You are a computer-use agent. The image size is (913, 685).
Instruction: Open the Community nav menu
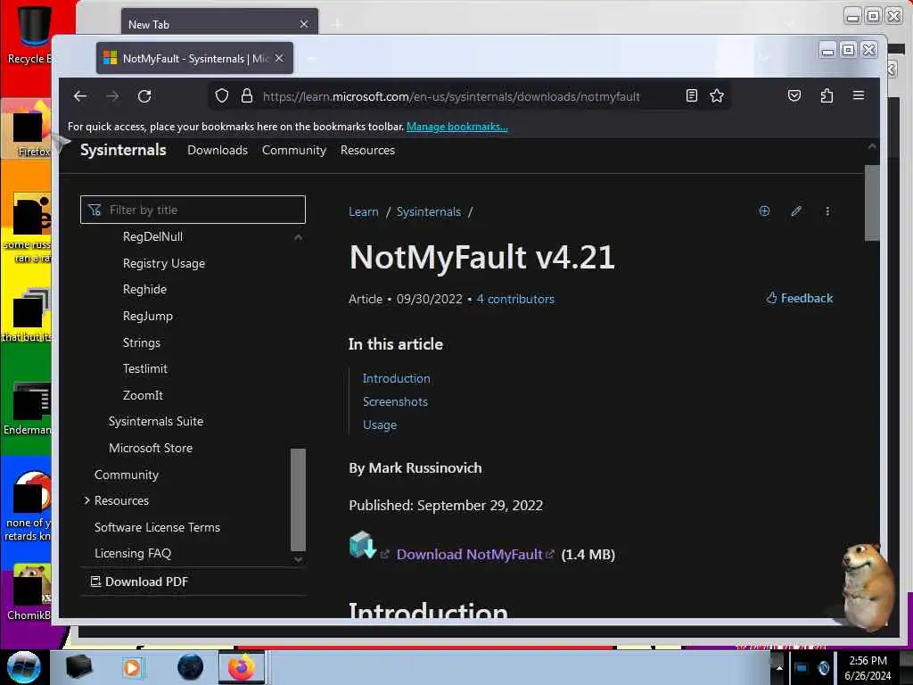(x=294, y=150)
